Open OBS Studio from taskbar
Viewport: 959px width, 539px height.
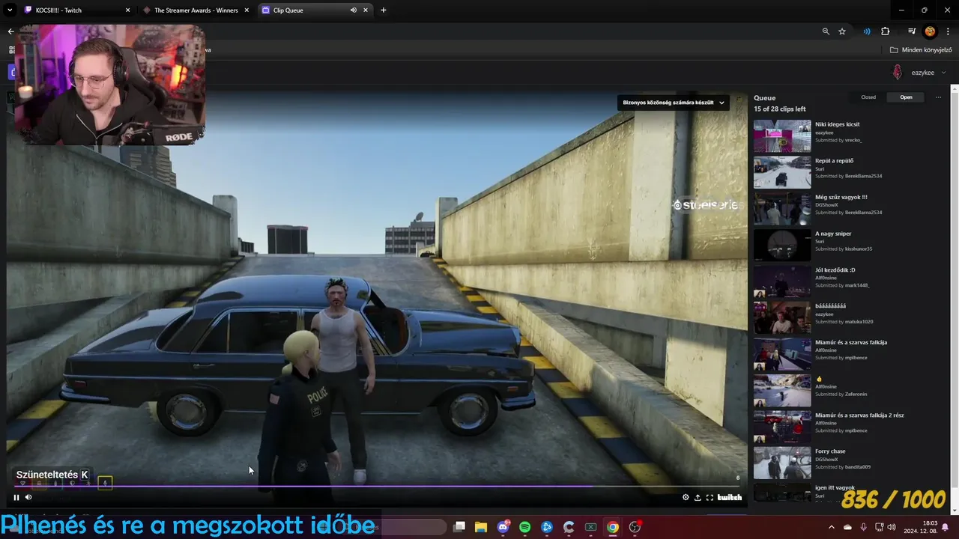[x=635, y=527]
